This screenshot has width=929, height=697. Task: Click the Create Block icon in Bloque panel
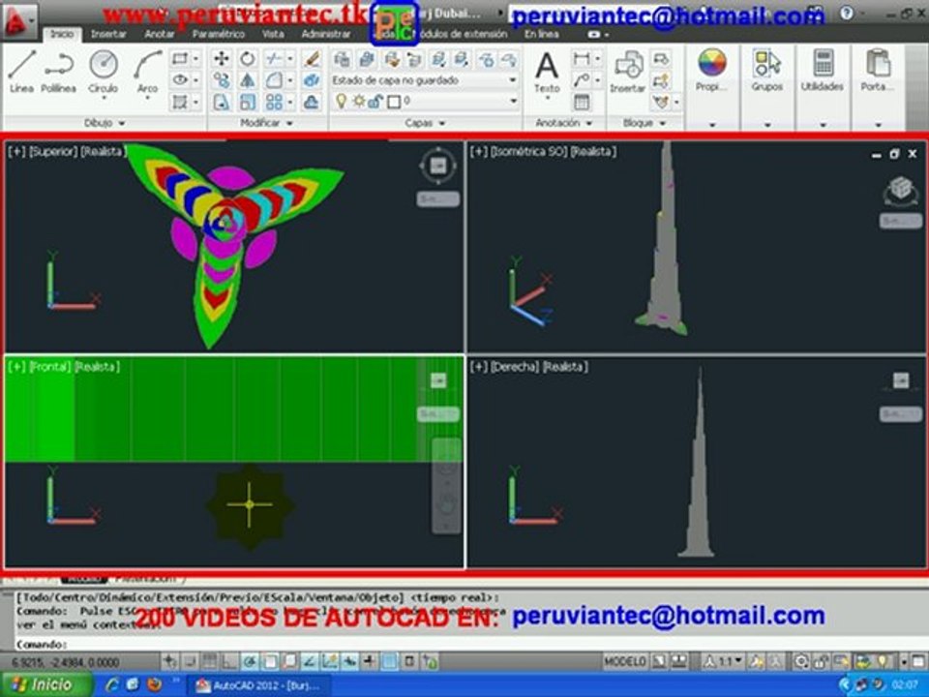[661, 58]
